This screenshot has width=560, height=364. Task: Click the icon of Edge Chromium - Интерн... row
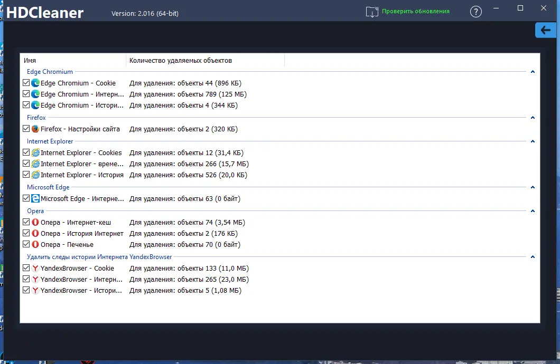35,94
